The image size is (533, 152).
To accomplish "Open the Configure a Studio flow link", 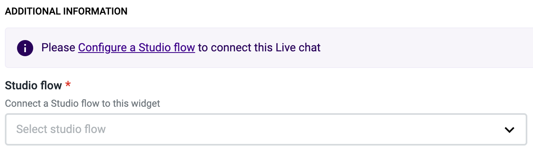I will pyautogui.click(x=136, y=48).
